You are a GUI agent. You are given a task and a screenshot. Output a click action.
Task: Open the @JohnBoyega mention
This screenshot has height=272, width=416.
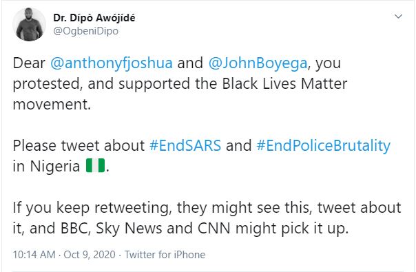click(x=258, y=63)
